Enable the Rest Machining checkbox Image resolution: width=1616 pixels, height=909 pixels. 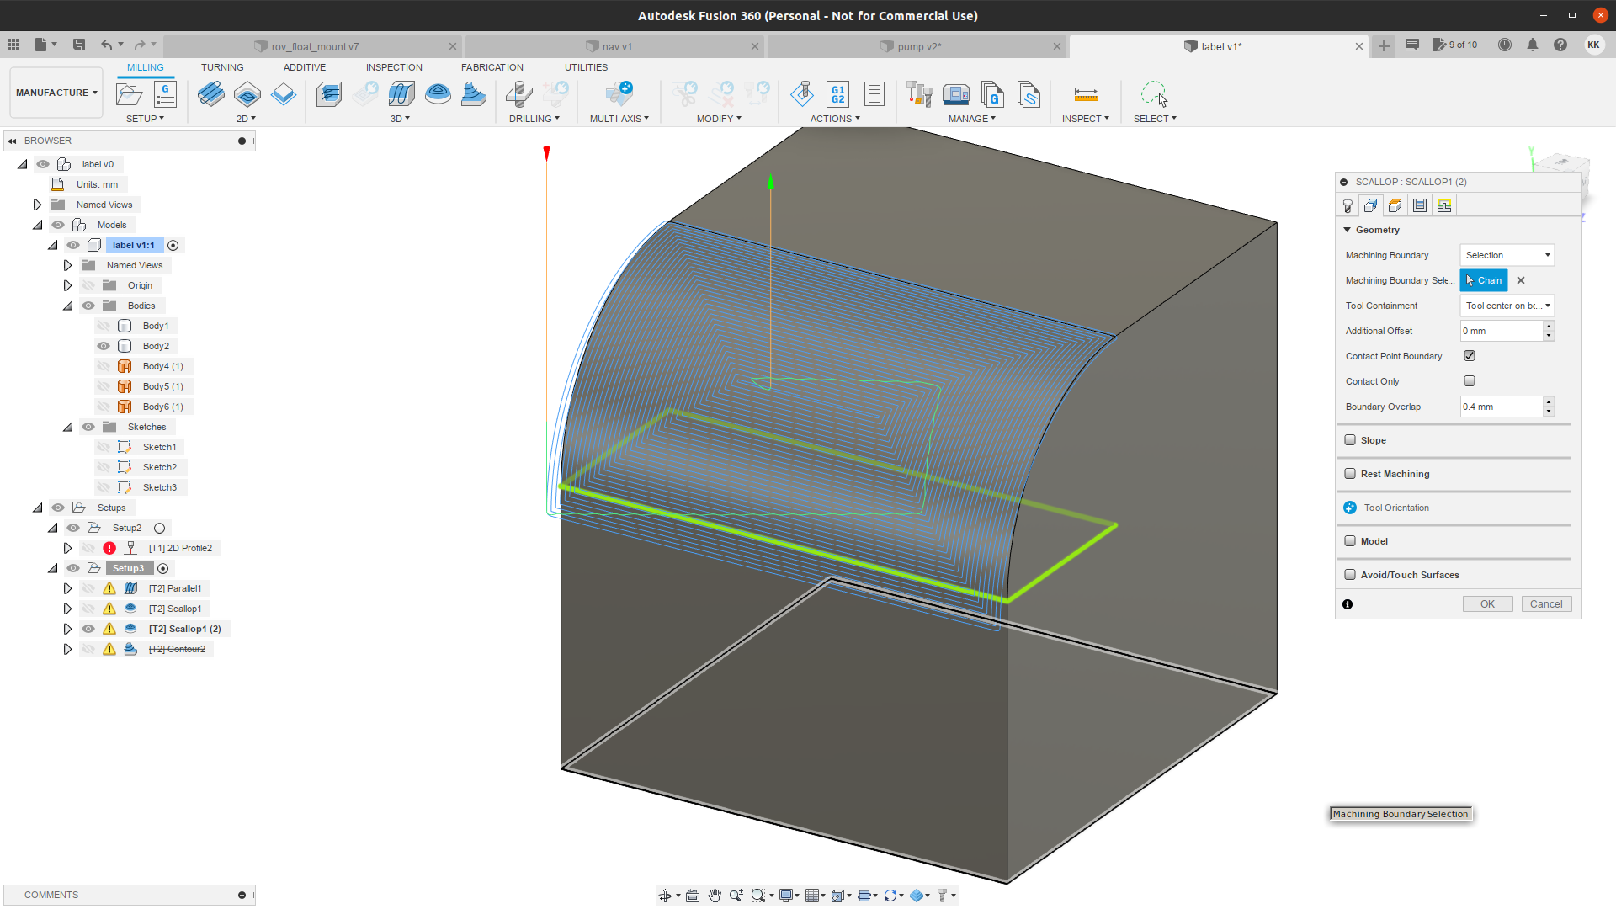(1350, 474)
